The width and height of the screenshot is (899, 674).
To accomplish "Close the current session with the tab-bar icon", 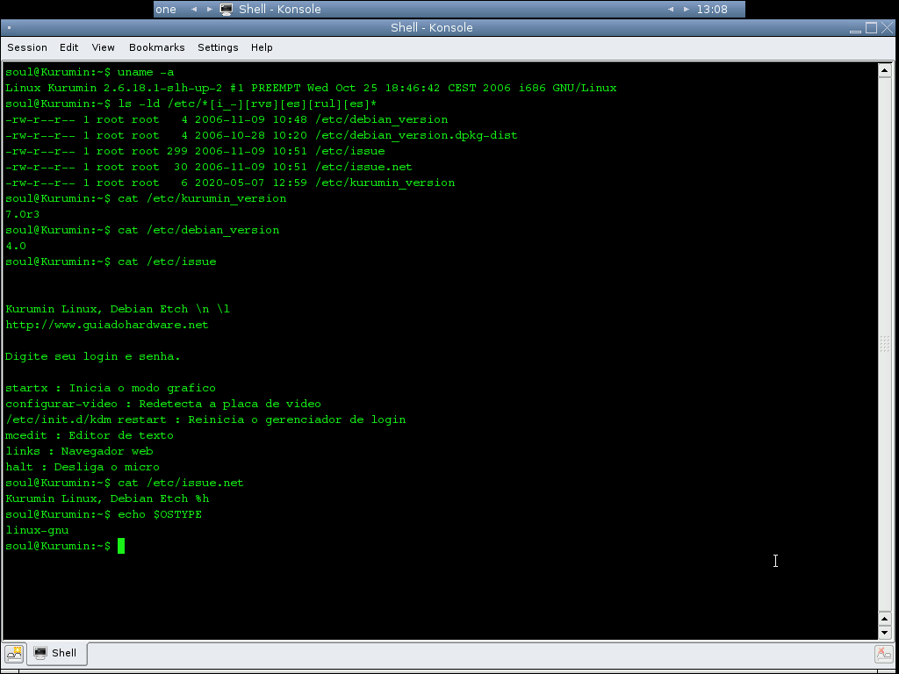I will (883, 654).
